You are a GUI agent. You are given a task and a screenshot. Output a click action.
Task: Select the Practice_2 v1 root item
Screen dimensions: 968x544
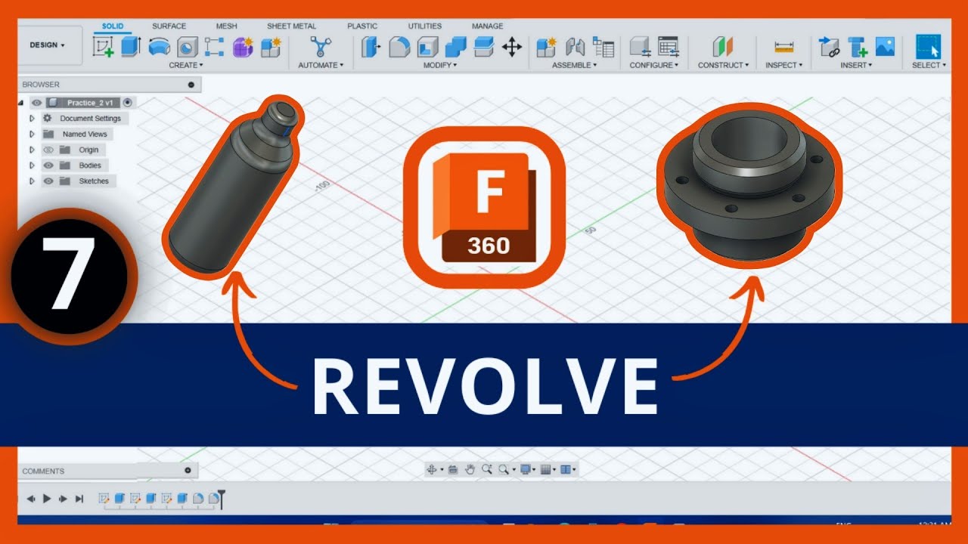click(90, 103)
